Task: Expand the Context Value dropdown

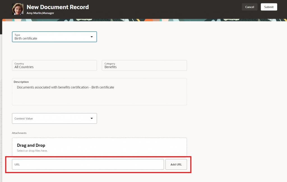Action: tap(54, 118)
